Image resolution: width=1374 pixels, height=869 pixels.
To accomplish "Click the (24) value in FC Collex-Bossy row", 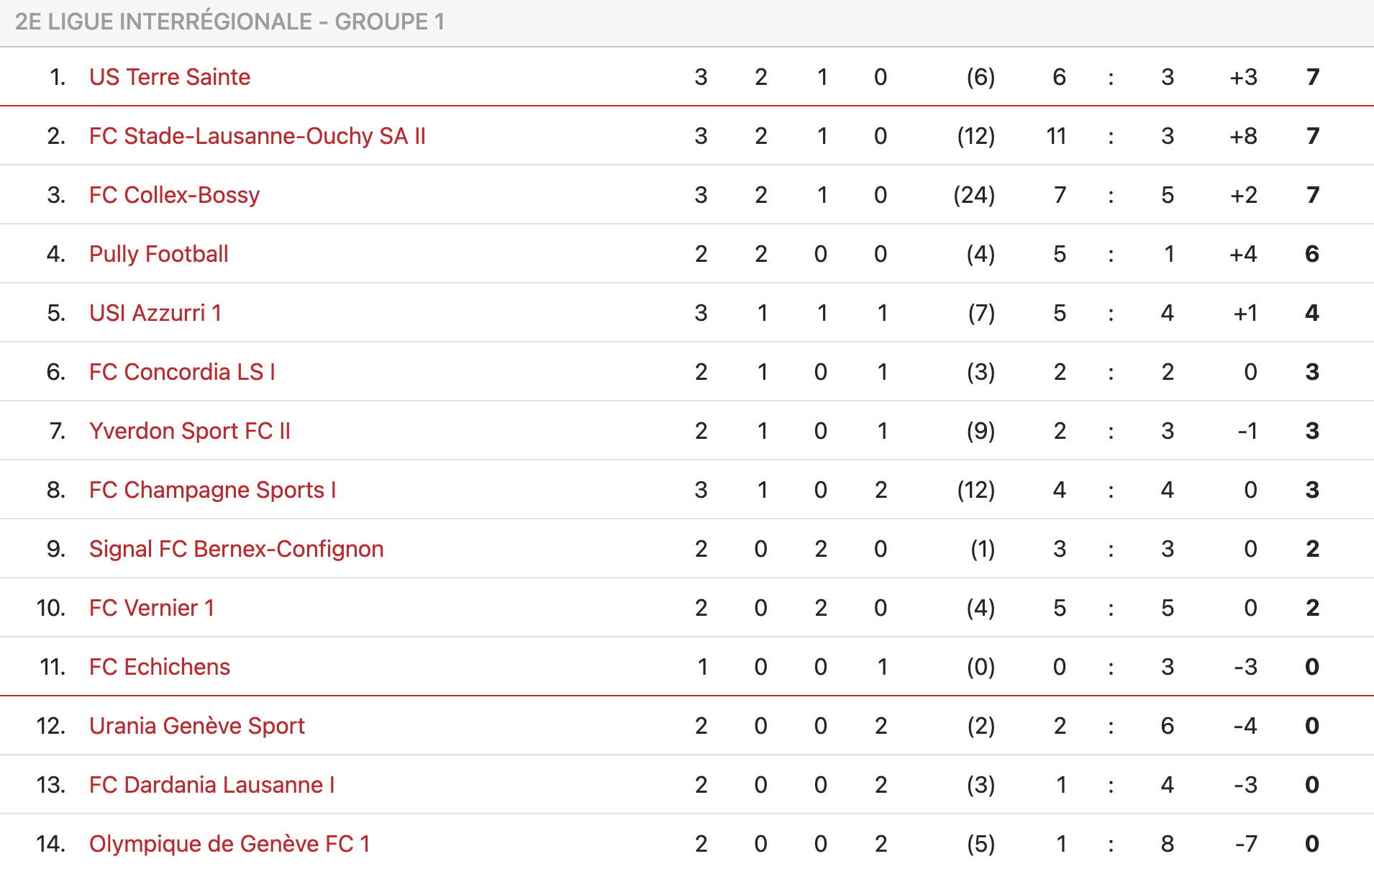I will 974,195.
